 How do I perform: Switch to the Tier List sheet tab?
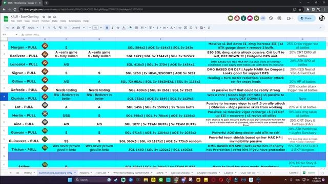101,173
